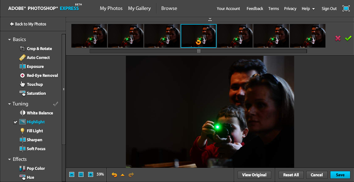Open the Browse tab
The image size is (354, 182).
[x=169, y=8]
